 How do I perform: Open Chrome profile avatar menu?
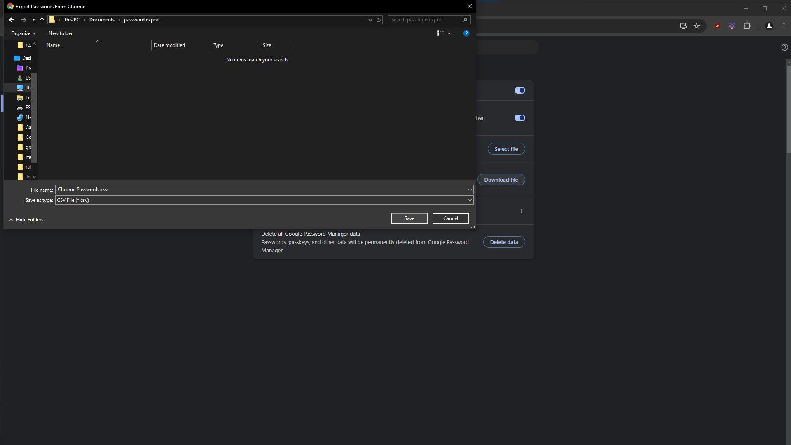(769, 26)
